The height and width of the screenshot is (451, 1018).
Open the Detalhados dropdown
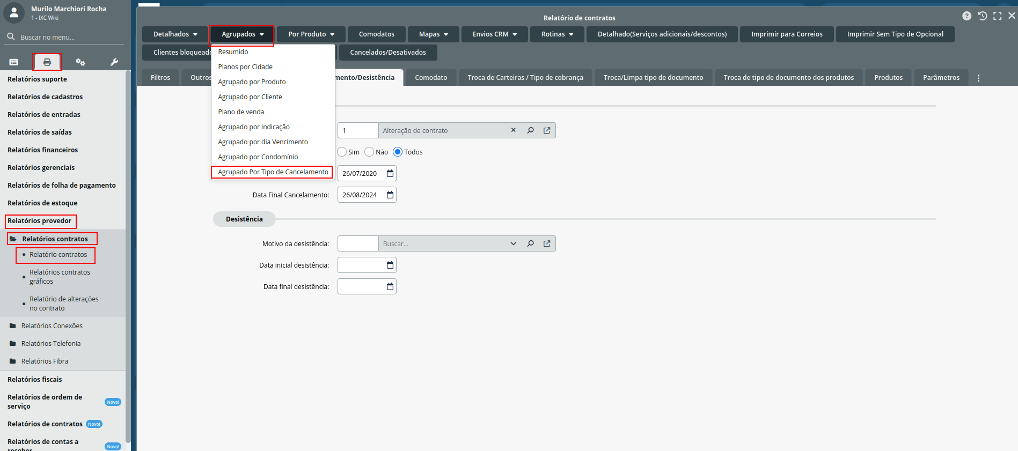175,34
